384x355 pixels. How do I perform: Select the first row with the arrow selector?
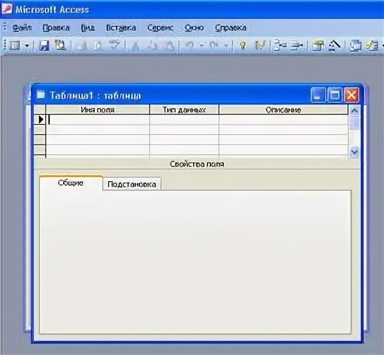(40, 120)
